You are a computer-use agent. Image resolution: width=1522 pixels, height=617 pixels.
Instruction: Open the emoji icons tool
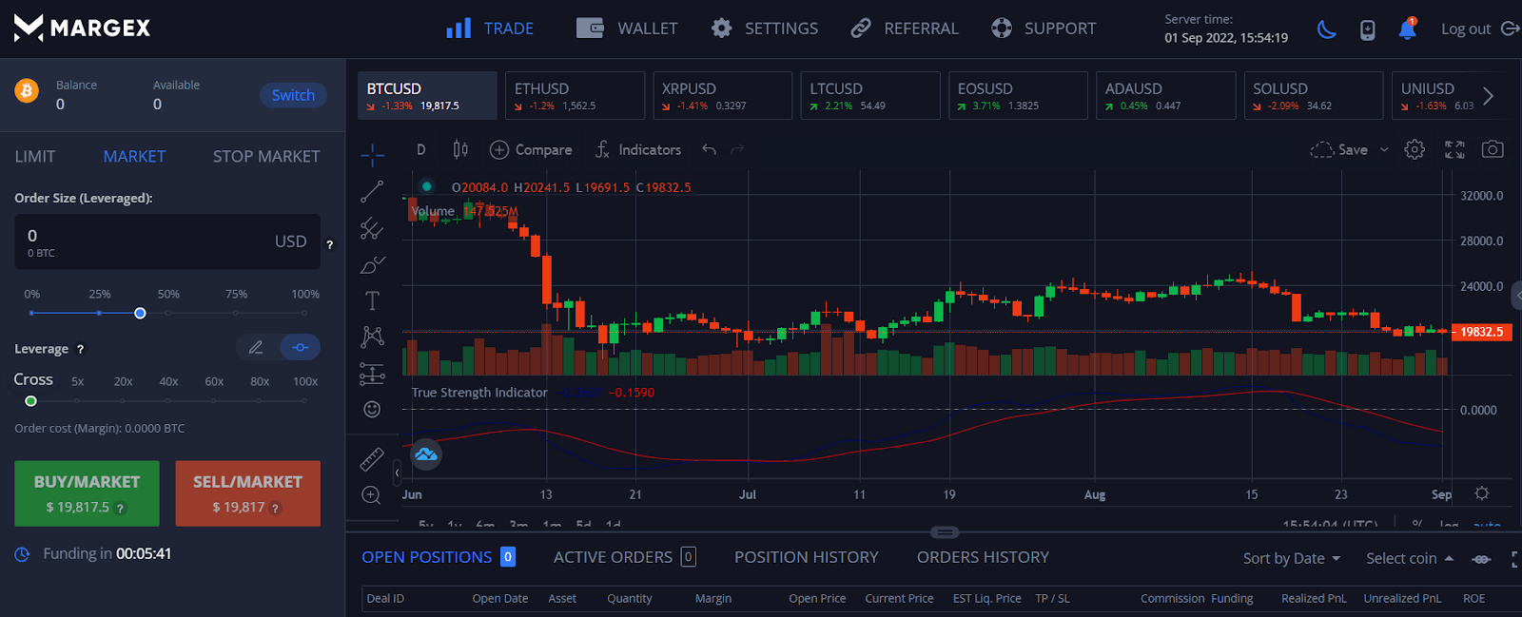[x=372, y=409]
